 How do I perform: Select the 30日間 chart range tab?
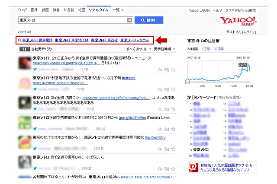pos(219,49)
